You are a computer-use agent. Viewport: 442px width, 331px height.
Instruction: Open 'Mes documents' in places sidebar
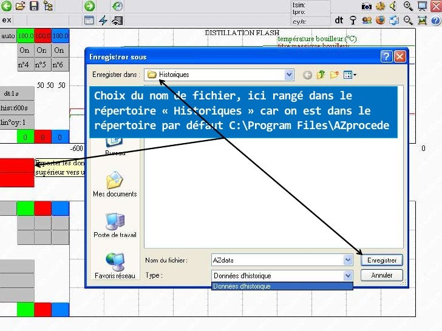coord(115,184)
